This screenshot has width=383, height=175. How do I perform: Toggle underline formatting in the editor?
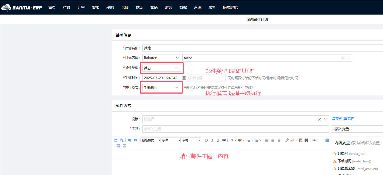click(x=217, y=140)
